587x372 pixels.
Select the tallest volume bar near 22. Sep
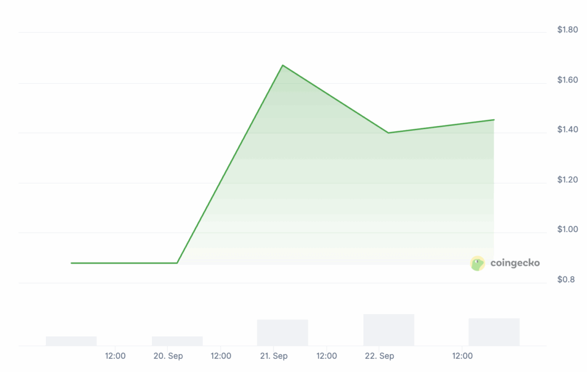[389, 330]
